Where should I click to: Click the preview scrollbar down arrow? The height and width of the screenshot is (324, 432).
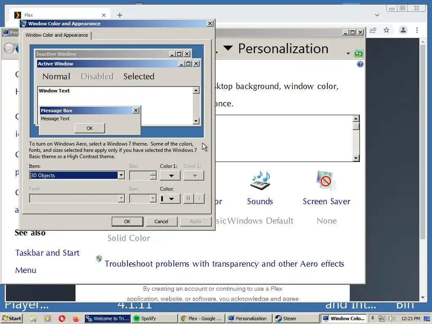[196, 121]
